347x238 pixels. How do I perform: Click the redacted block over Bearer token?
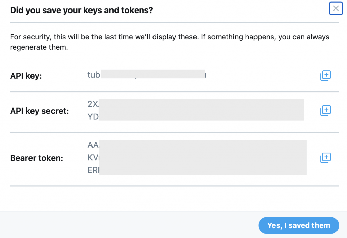[x=203, y=157]
